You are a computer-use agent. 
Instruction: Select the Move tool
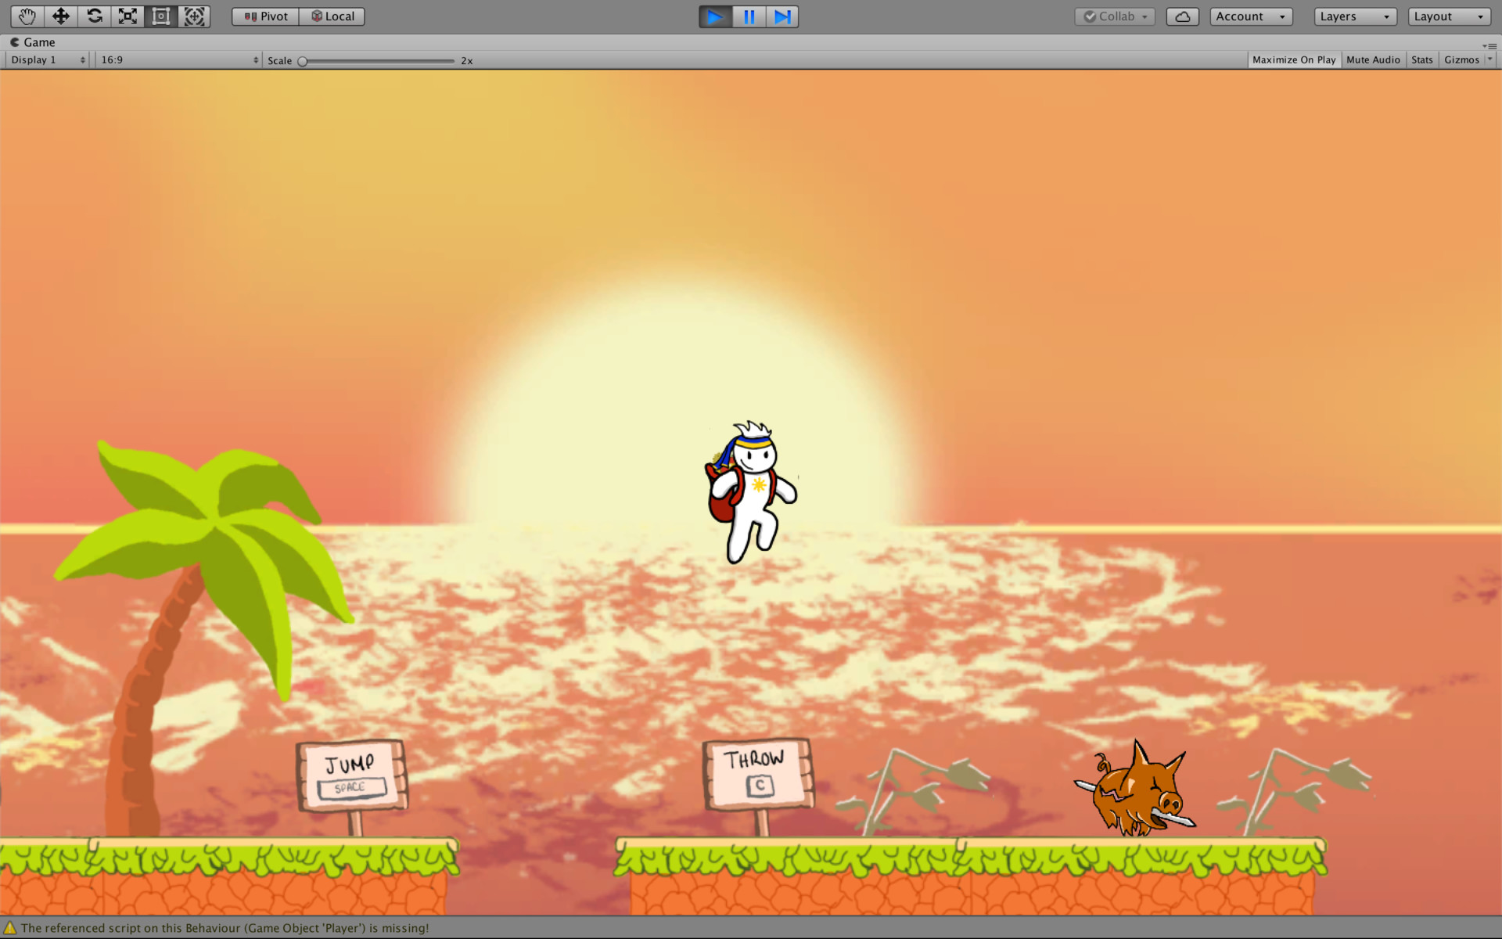(x=61, y=16)
